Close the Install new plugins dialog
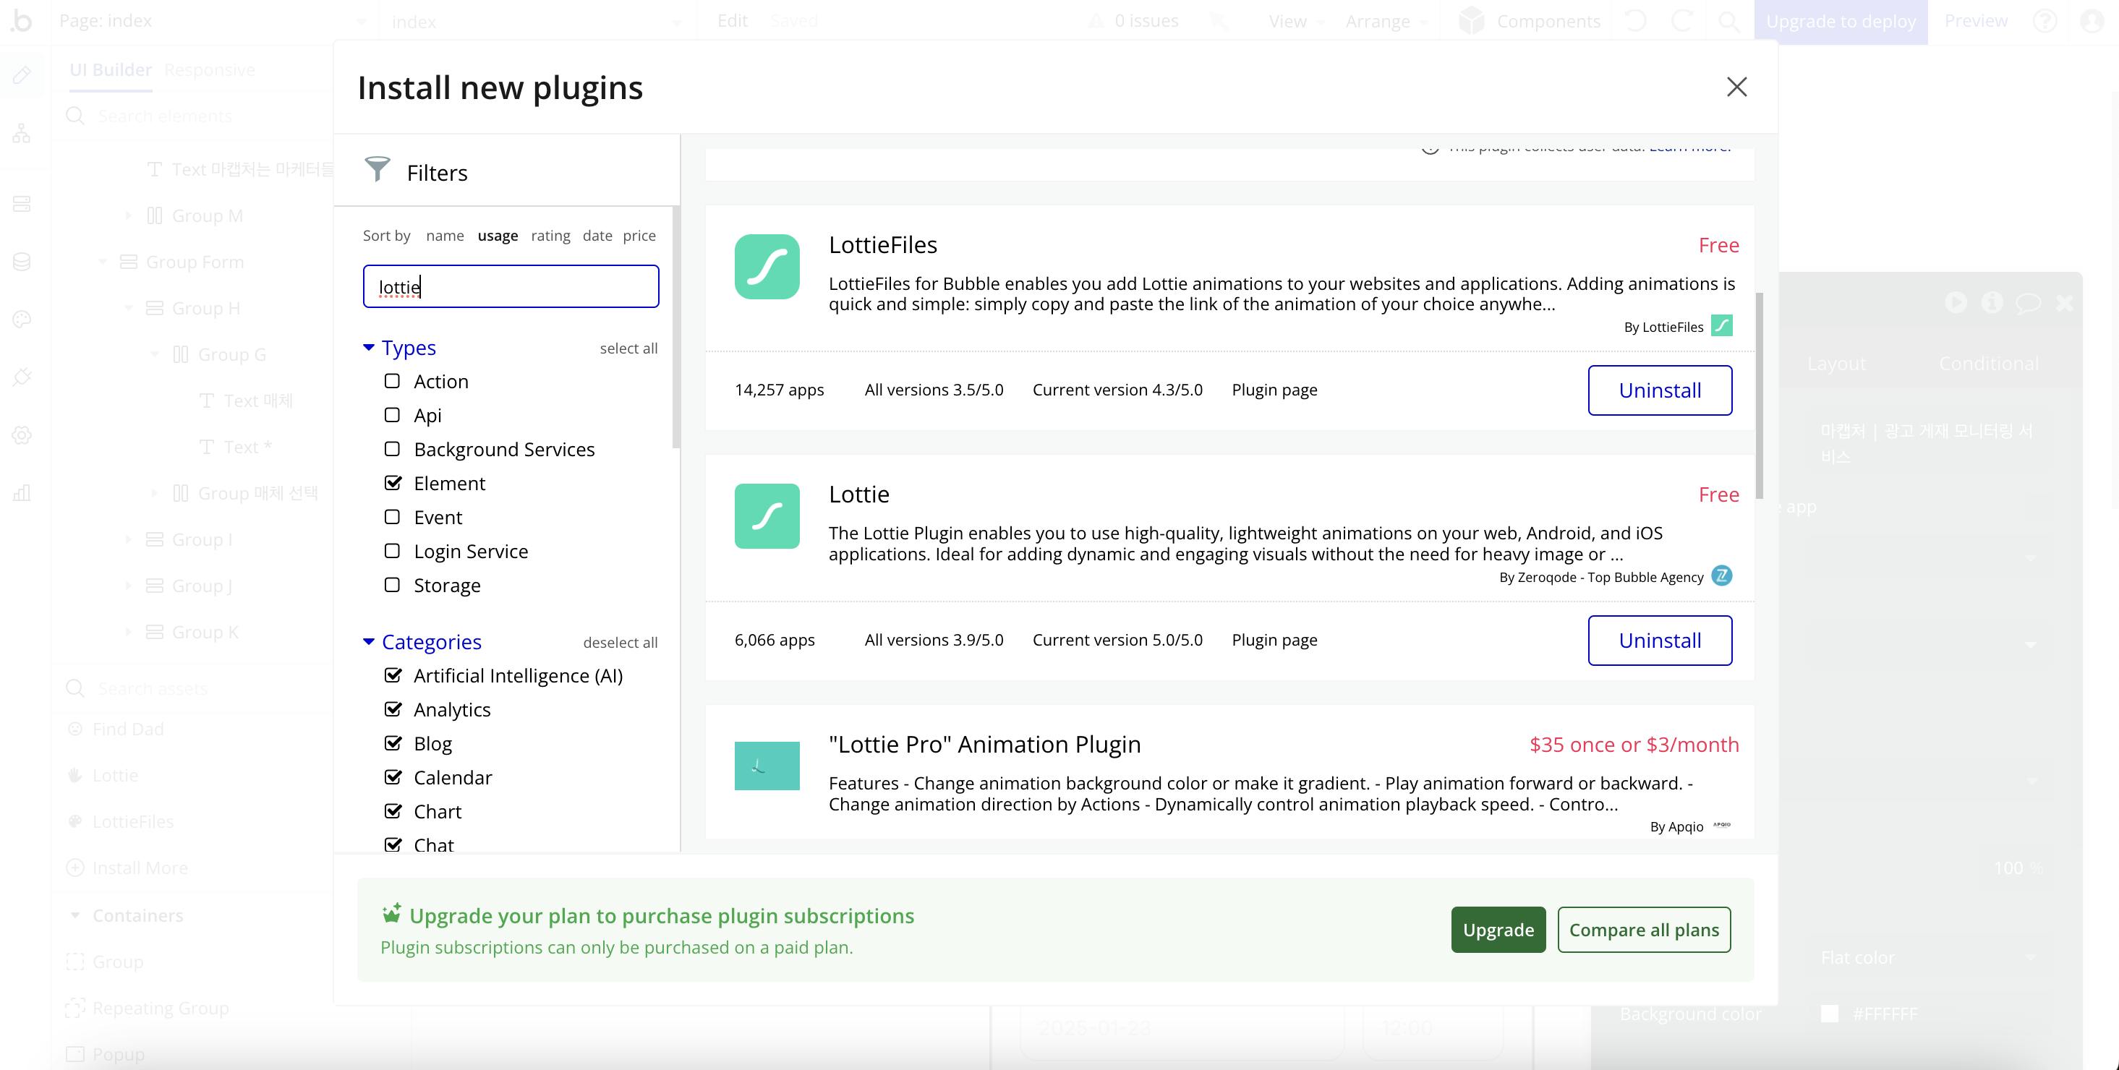Screen dimensions: 2119x1070 pos(1736,87)
